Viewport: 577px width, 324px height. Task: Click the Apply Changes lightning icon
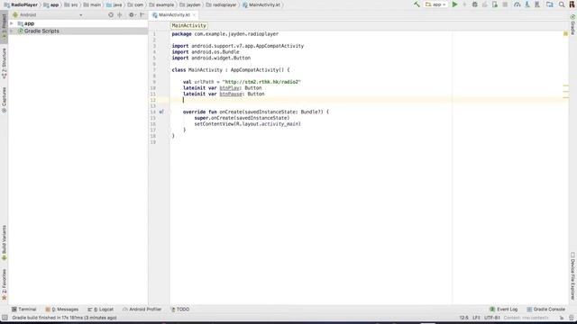464,4
